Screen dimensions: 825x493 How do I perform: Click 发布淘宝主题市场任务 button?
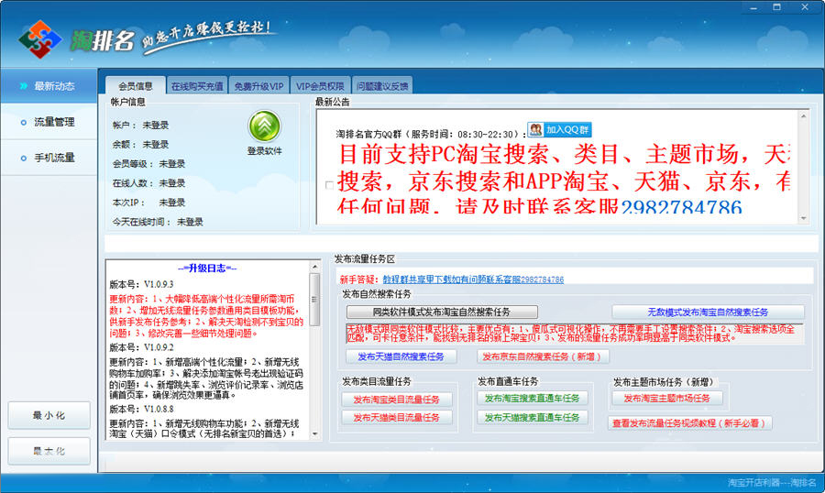click(x=667, y=399)
